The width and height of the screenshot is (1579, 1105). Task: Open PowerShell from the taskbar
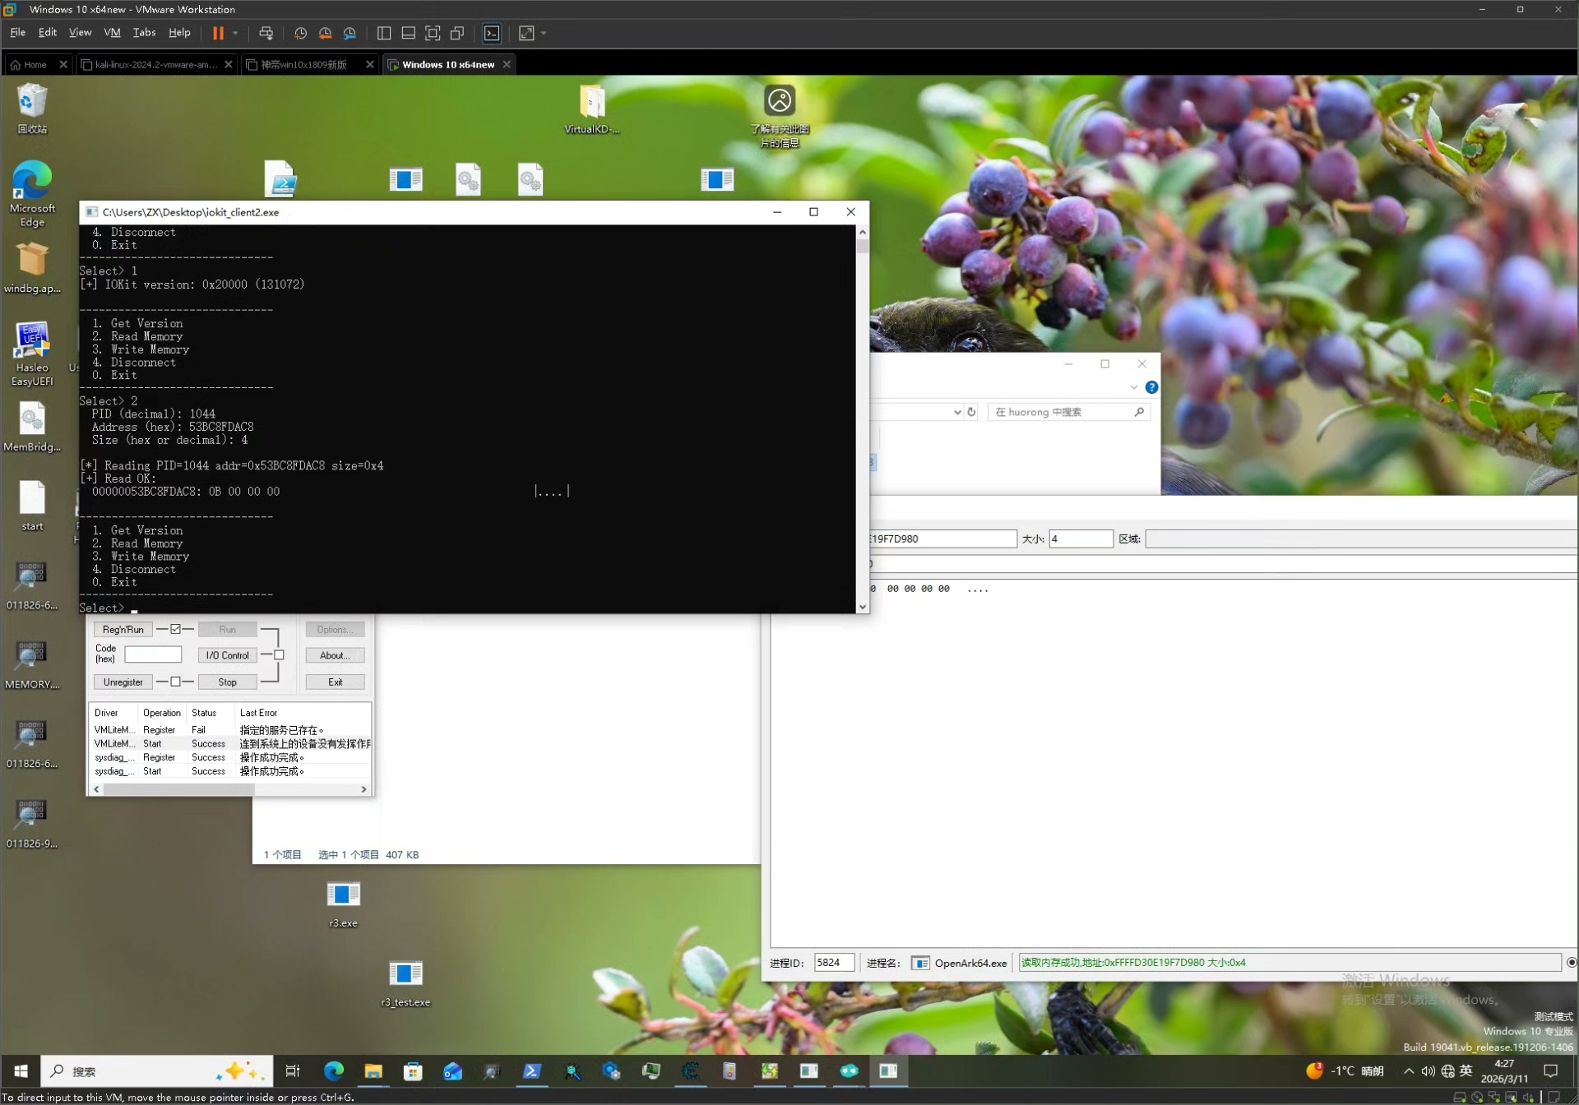click(532, 1070)
